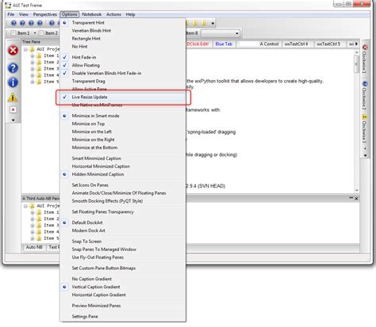Click the yellow warning triangle icon
The width and height of the screenshot is (376, 327).
[13, 97]
